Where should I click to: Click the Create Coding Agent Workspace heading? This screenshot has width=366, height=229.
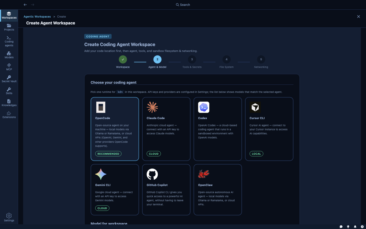(x=120, y=45)
